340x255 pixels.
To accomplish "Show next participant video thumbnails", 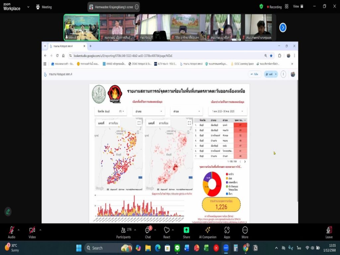I will pos(283,28).
